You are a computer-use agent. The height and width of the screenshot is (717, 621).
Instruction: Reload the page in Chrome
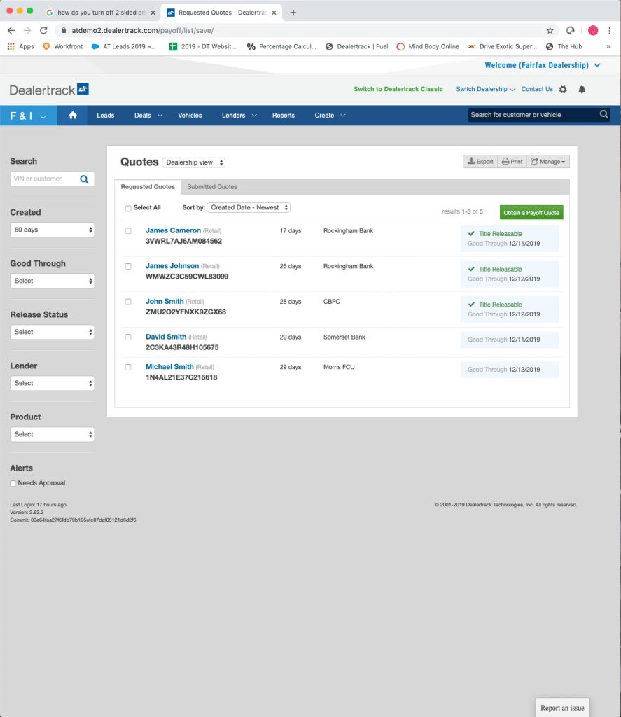pyautogui.click(x=43, y=31)
